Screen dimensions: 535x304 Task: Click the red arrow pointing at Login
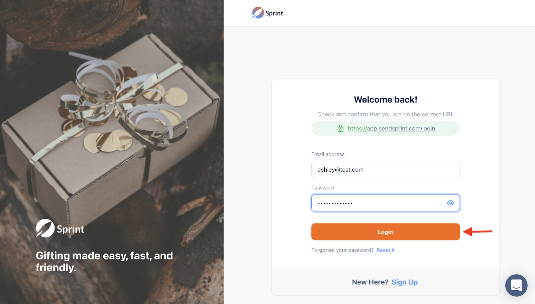(x=477, y=231)
